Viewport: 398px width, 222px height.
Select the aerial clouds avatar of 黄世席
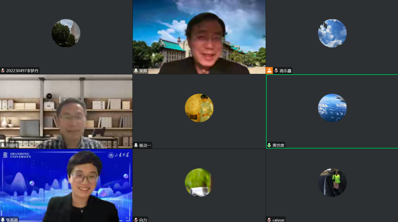(x=332, y=108)
